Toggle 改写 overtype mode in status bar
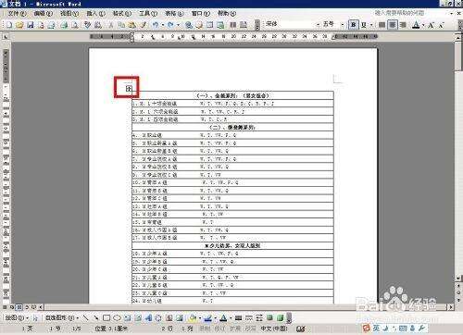 coord(250,329)
